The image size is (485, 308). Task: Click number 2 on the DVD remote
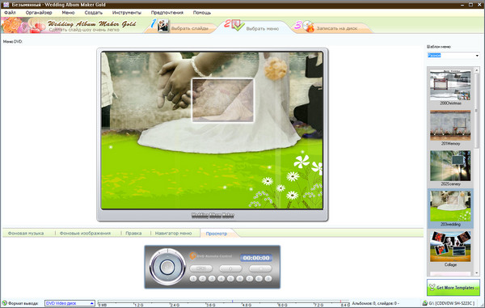click(x=203, y=279)
